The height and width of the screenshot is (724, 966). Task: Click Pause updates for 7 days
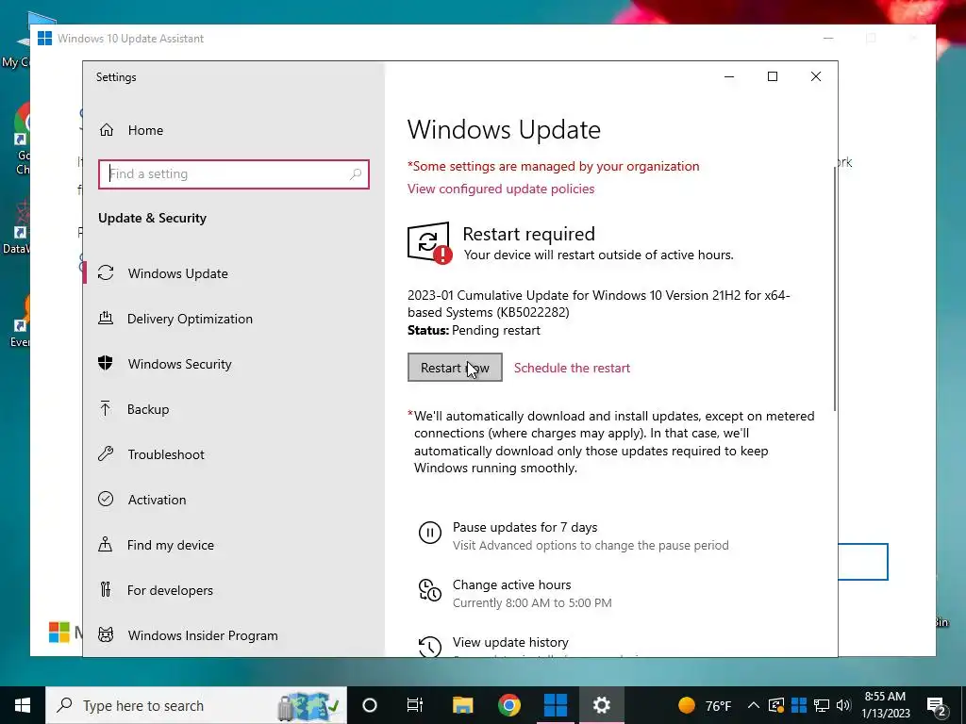coord(525,527)
